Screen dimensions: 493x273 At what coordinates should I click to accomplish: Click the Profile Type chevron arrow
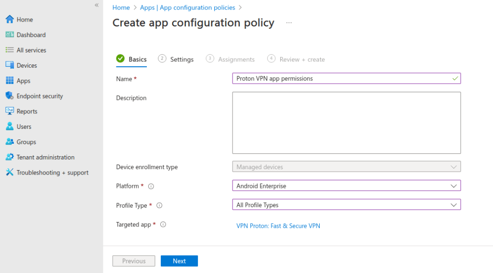pyautogui.click(x=454, y=205)
